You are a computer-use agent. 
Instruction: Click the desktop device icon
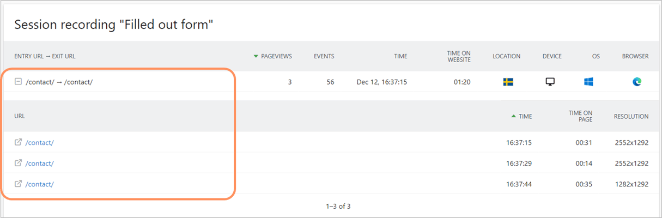click(550, 82)
